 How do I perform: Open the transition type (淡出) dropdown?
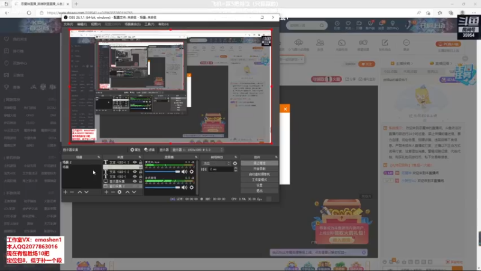click(216, 163)
